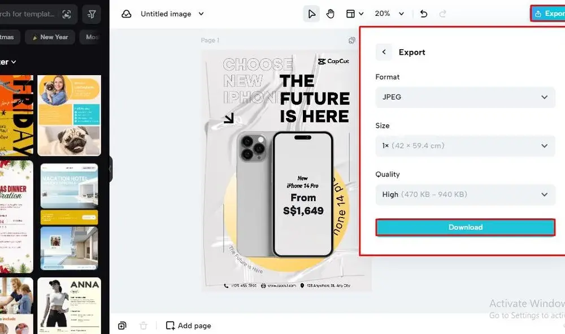Select the Christmas dinner template thumbnail
The height and width of the screenshot is (334, 565).
click(x=16, y=217)
